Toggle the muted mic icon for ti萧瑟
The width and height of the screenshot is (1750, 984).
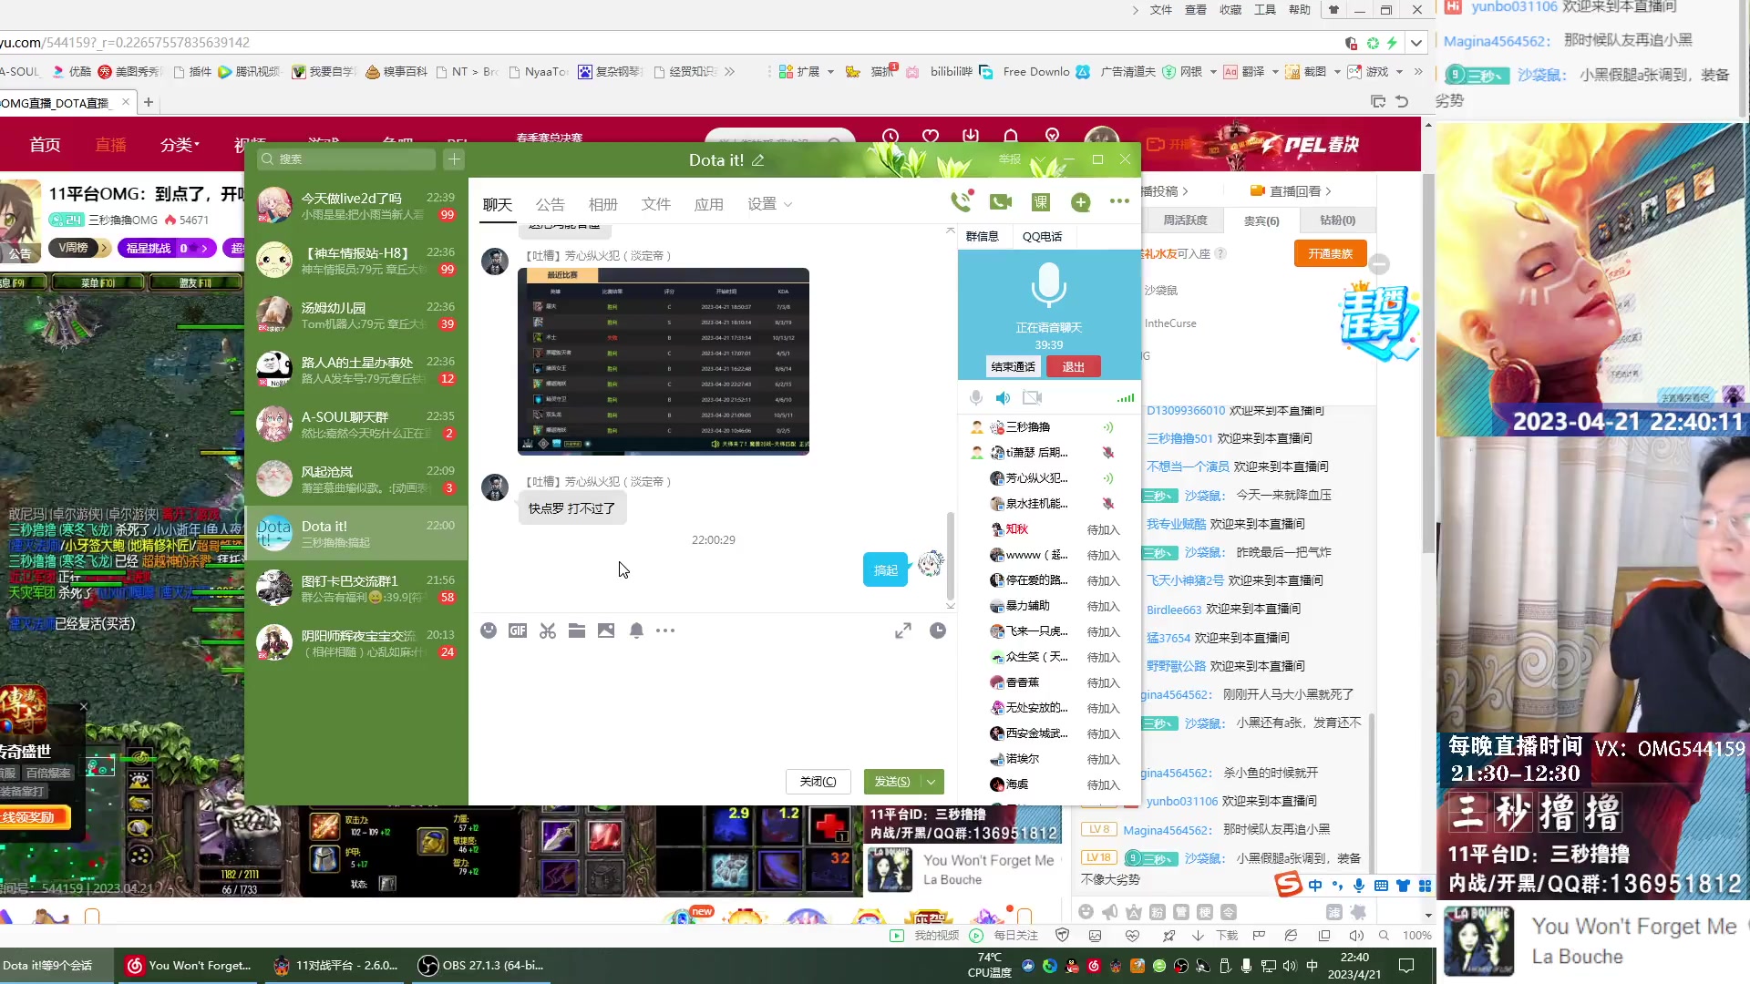(1108, 452)
